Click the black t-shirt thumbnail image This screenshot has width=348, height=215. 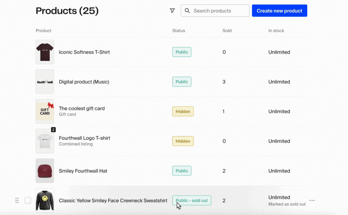(x=45, y=52)
